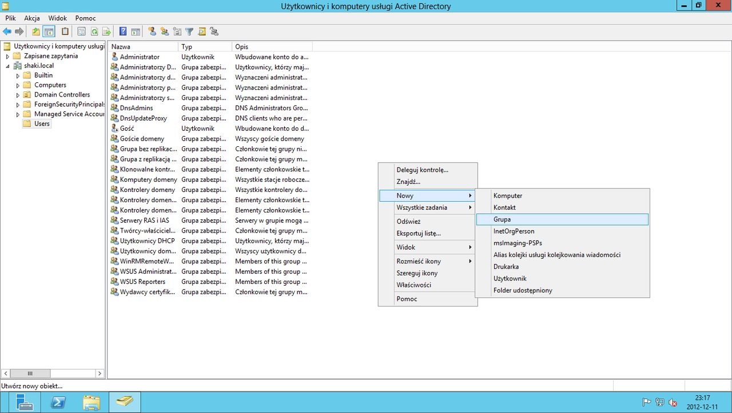
Task: Sort list by Typ column header
Action: pos(205,47)
